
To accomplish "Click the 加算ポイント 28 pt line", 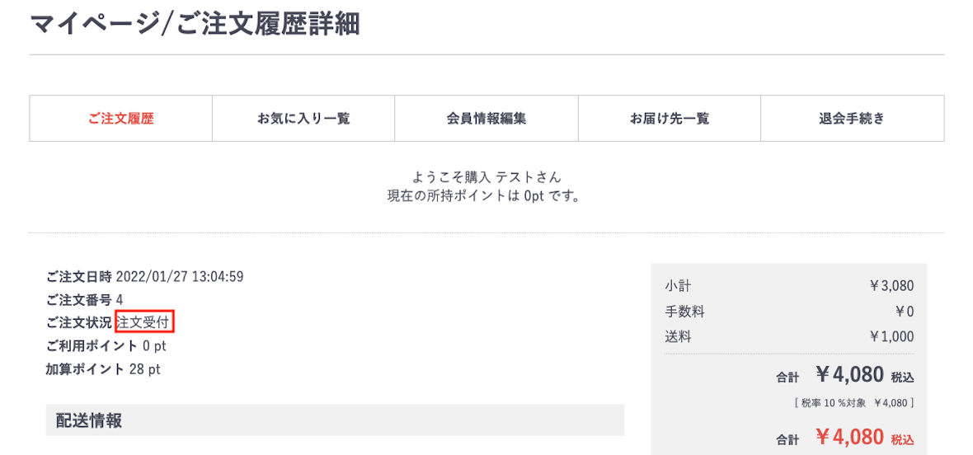I will (x=103, y=369).
